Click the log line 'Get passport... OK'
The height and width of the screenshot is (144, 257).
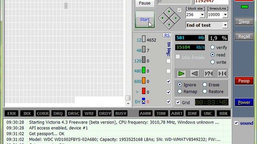tap(47, 134)
